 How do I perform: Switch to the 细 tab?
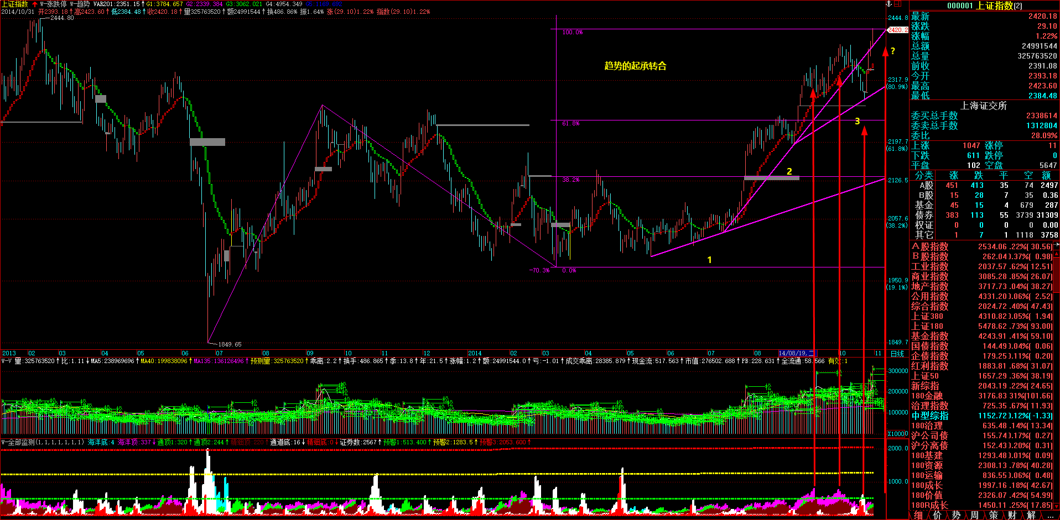(x=918, y=515)
